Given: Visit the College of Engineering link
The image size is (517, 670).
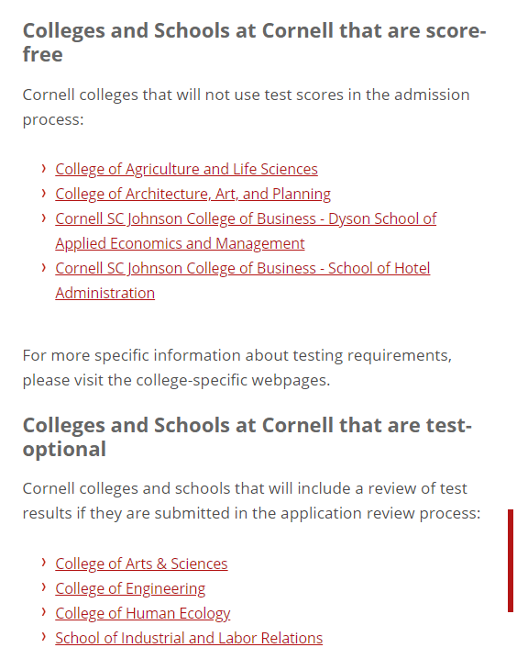Looking at the screenshot, I should click(130, 589).
